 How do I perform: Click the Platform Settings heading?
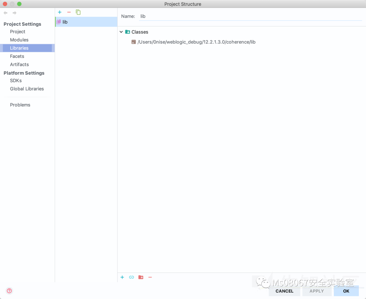(x=24, y=73)
